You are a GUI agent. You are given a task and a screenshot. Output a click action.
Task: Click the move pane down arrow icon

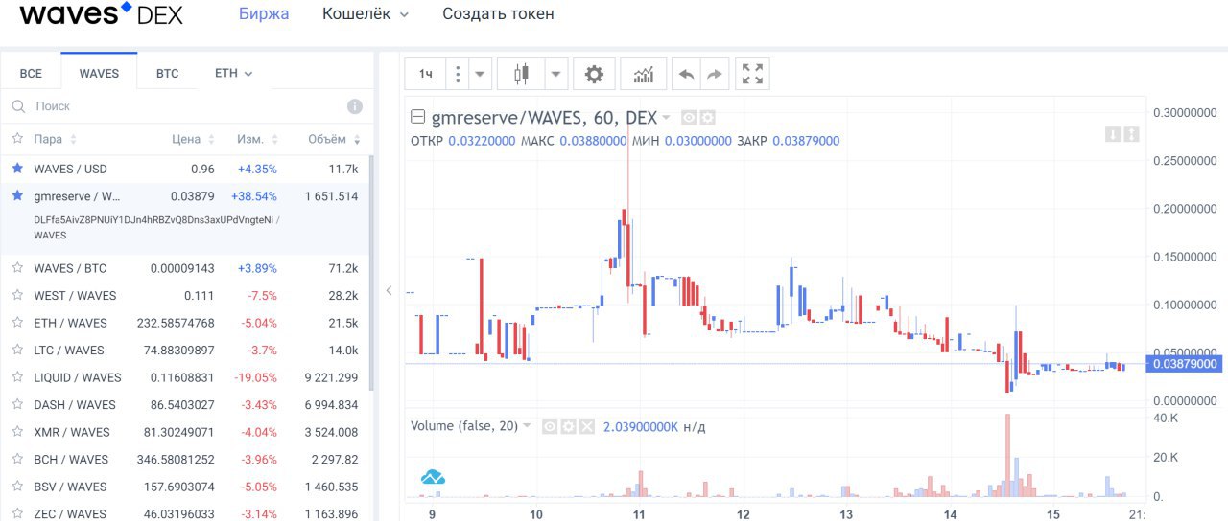[x=1113, y=134]
